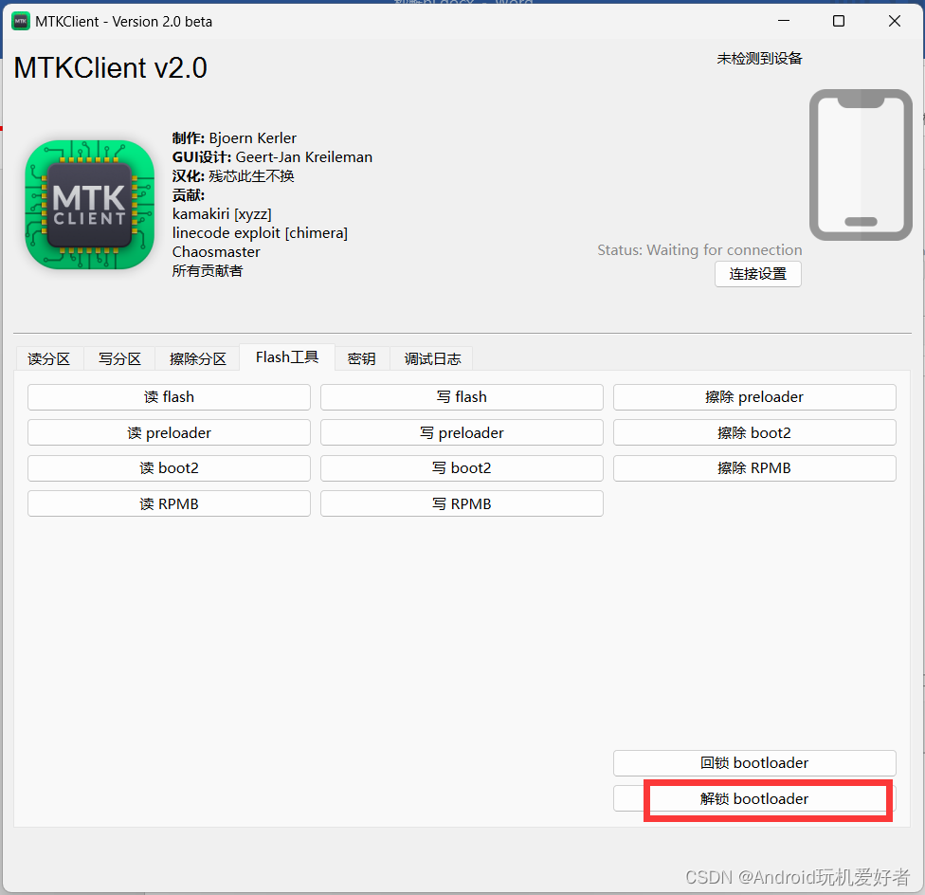This screenshot has height=895, width=925.
Task: Click 解锁 bootloader to unlock
Action: click(x=754, y=799)
